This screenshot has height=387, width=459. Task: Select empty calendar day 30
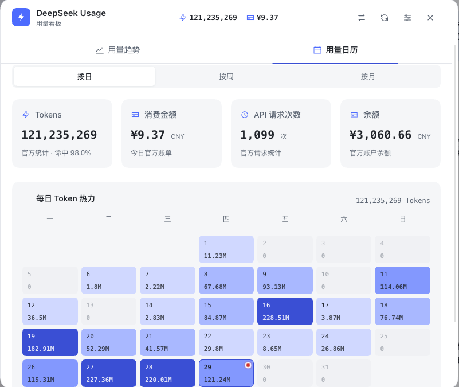[x=285, y=373]
